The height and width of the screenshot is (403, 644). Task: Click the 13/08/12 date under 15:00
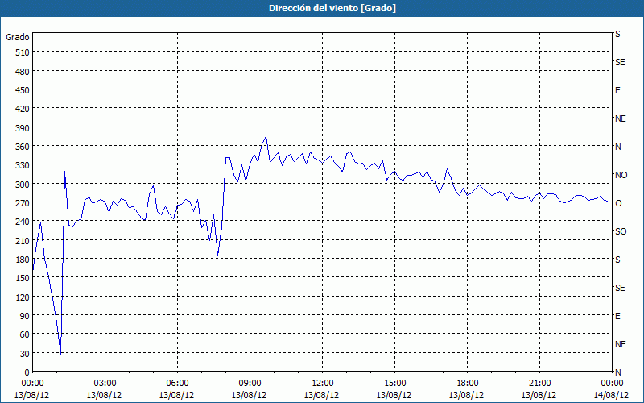394,395
